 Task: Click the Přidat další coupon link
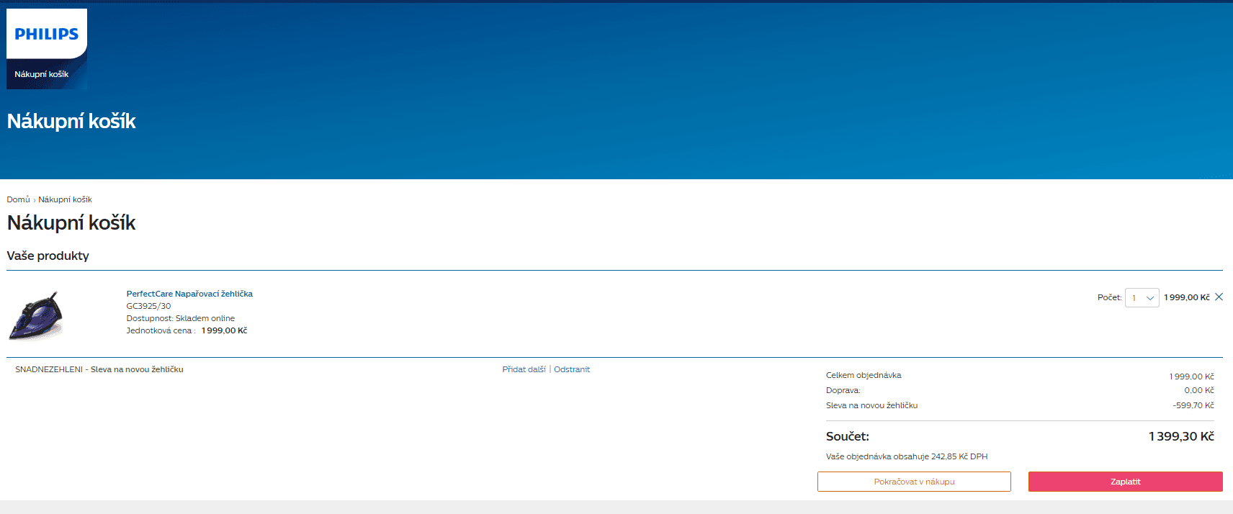pyautogui.click(x=524, y=369)
